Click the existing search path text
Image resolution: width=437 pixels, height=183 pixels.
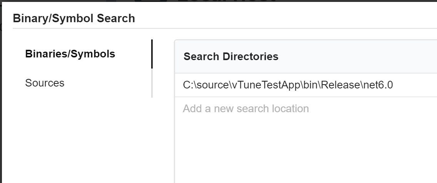pos(288,85)
